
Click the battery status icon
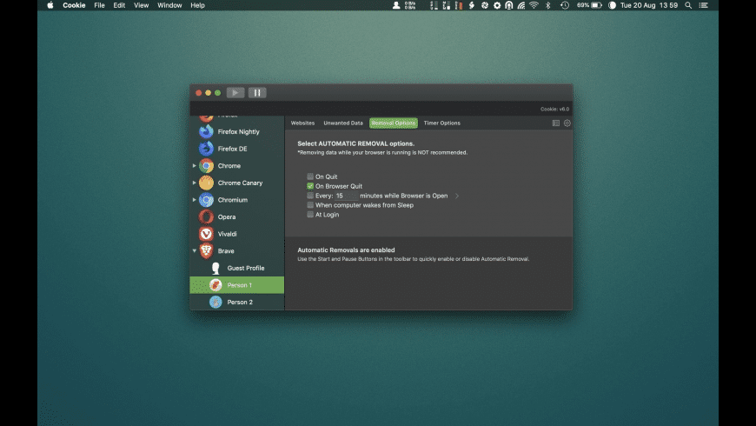(597, 5)
